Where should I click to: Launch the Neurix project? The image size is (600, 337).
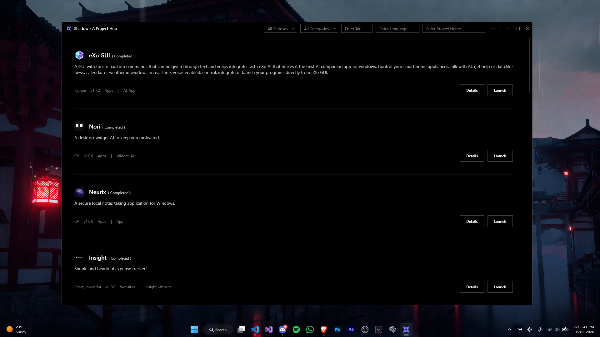point(500,221)
